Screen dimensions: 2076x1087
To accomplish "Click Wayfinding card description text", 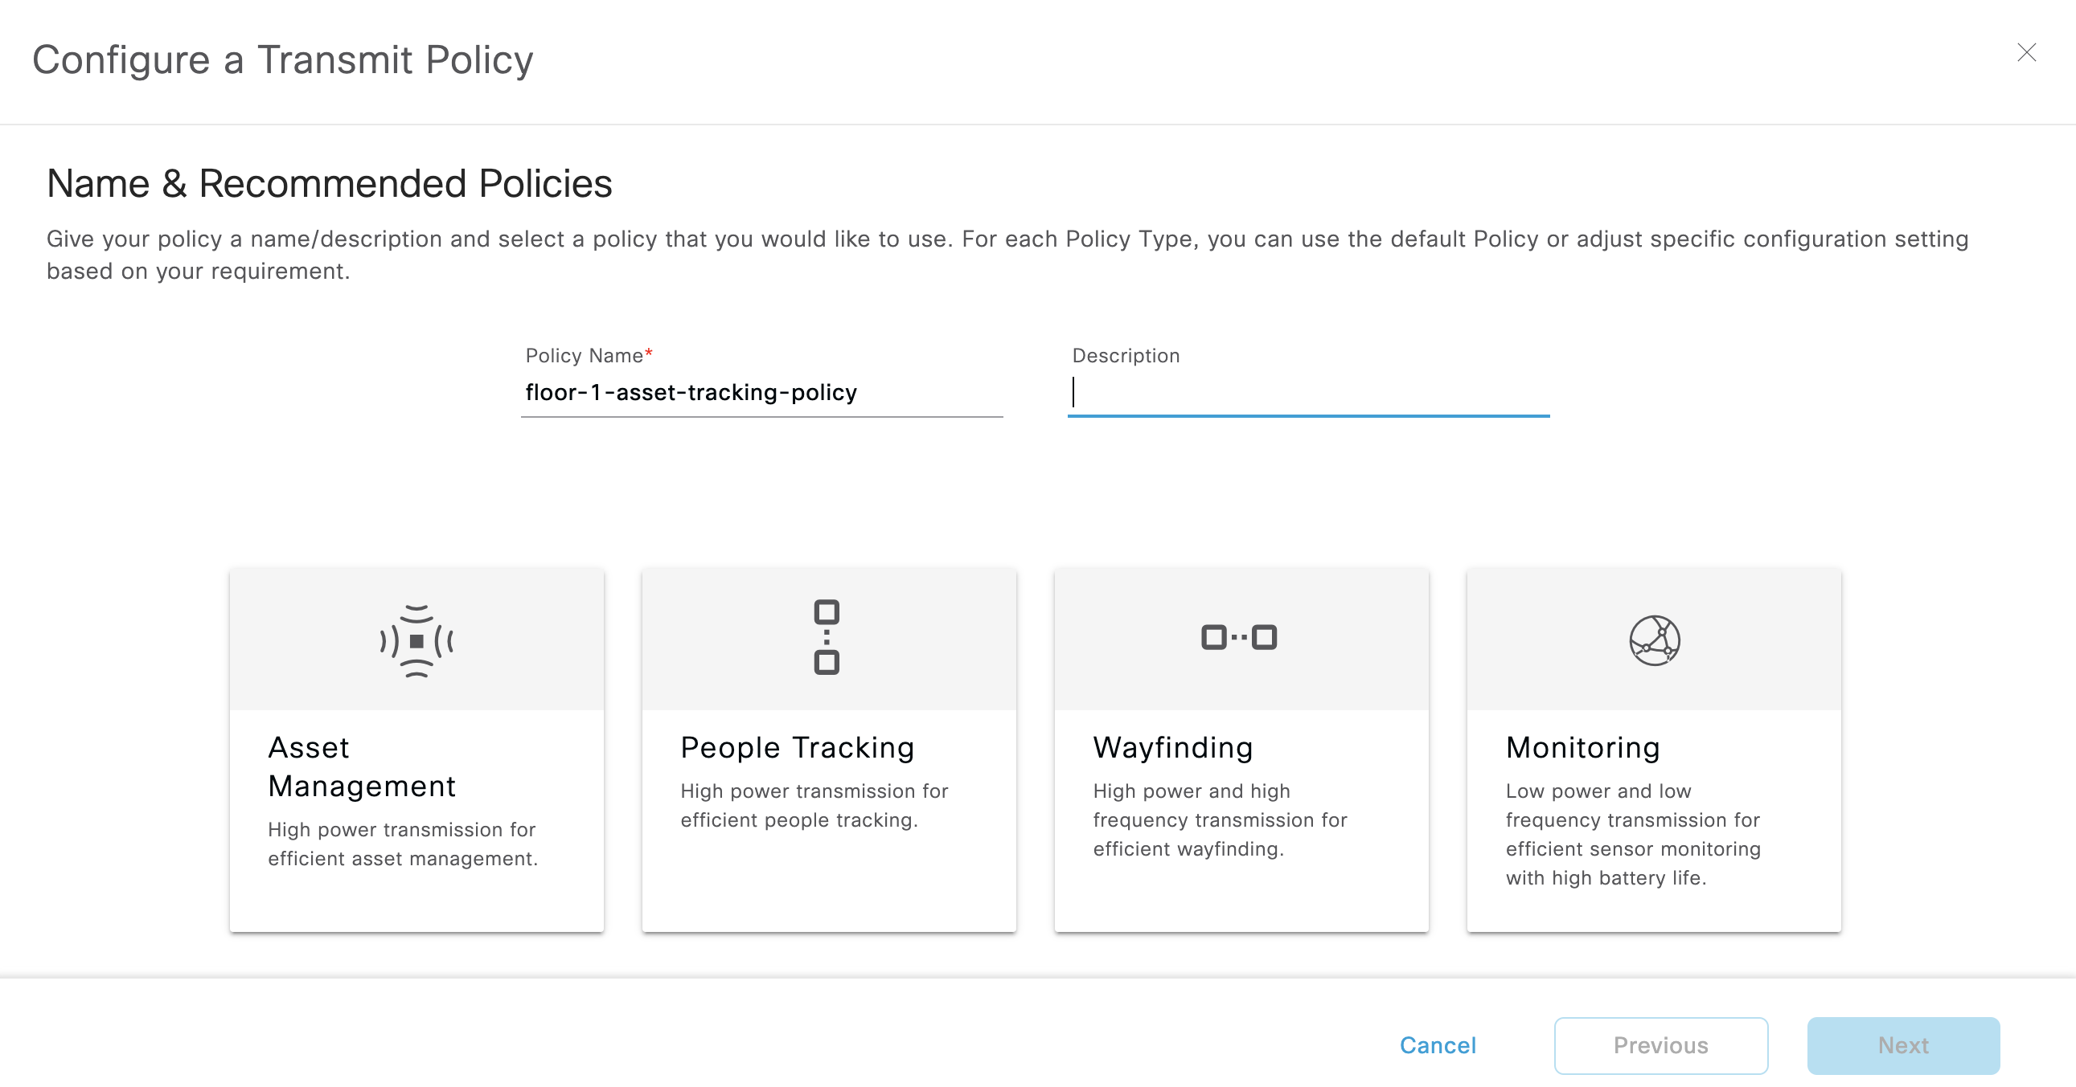I will coord(1220,819).
